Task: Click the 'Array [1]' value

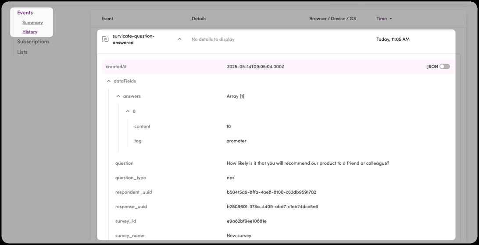Action: coord(236,96)
